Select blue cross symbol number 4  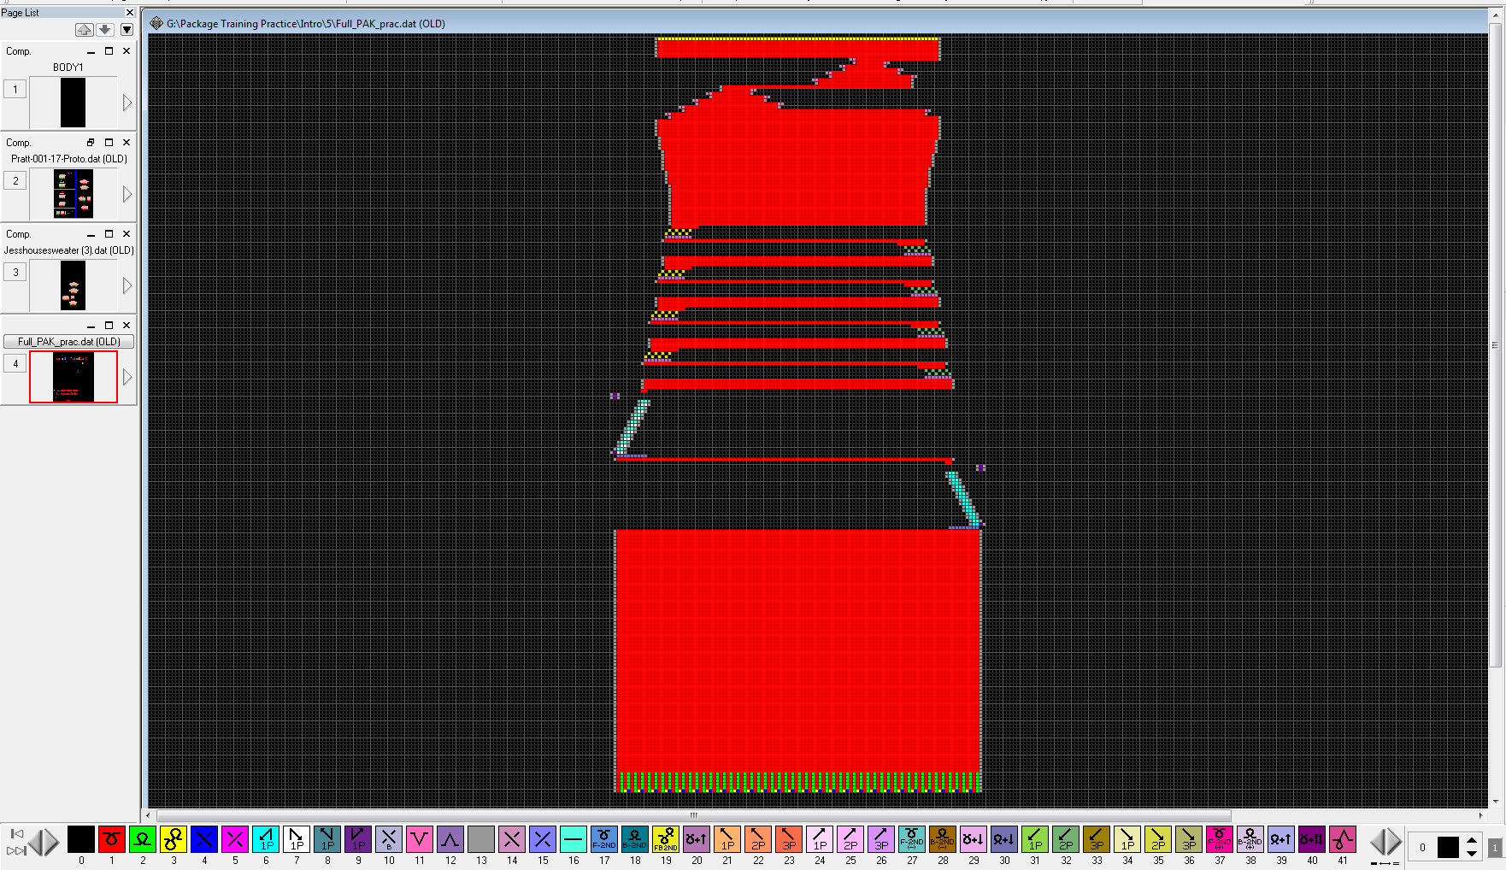pos(204,840)
